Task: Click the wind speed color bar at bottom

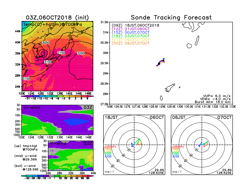Action: pos(57,178)
